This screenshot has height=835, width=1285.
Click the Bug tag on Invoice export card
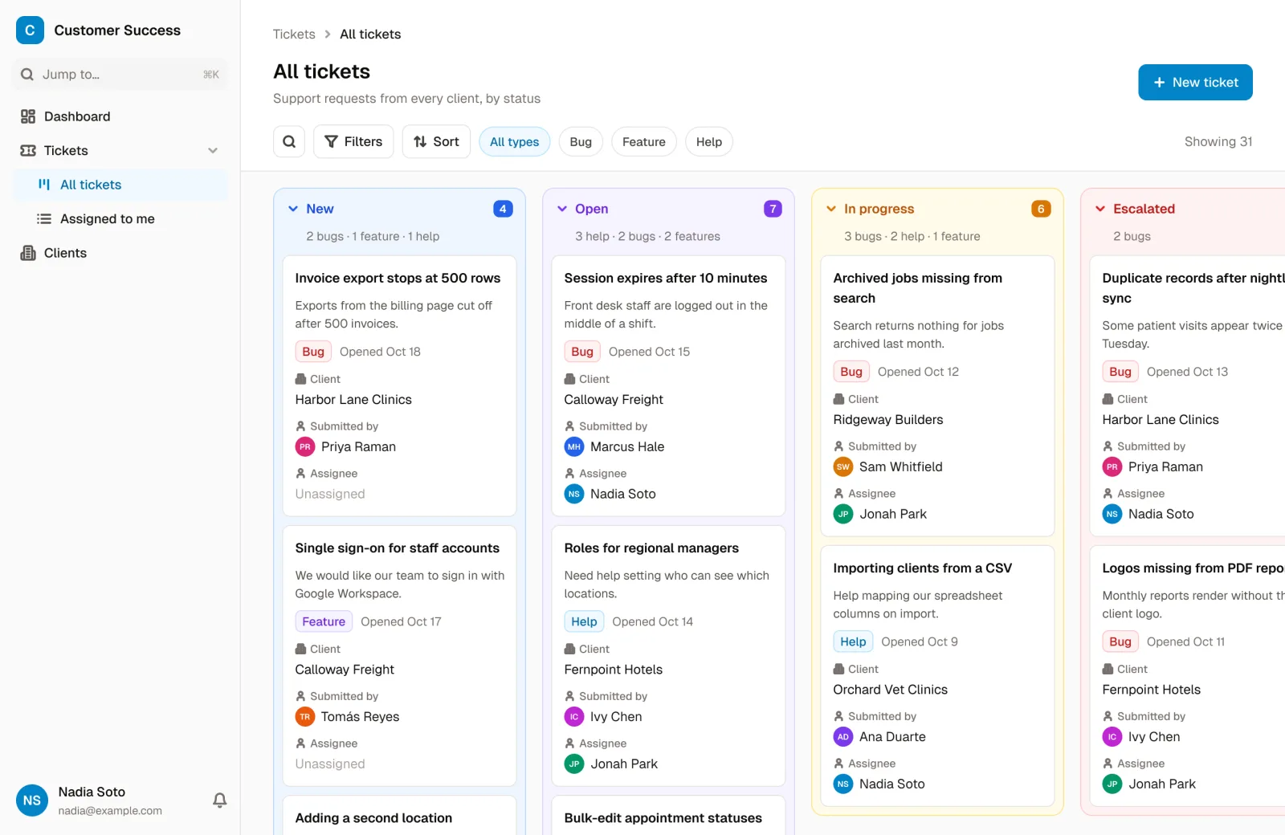point(313,352)
